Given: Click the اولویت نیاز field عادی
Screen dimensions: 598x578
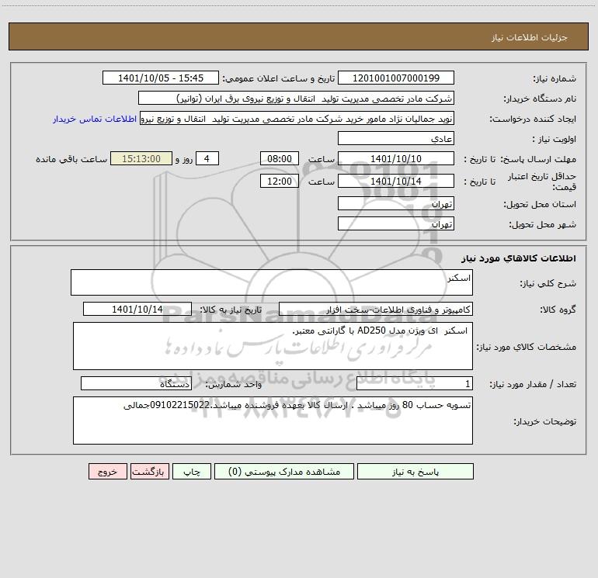Looking at the screenshot, I should pos(396,138).
